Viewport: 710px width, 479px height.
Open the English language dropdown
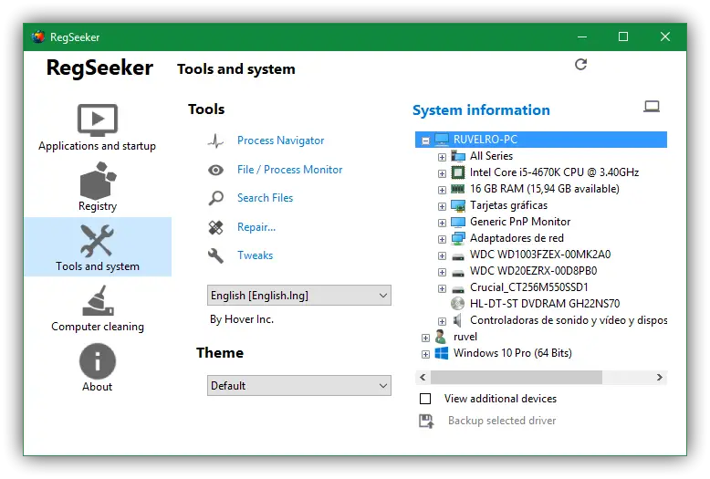point(298,296)
